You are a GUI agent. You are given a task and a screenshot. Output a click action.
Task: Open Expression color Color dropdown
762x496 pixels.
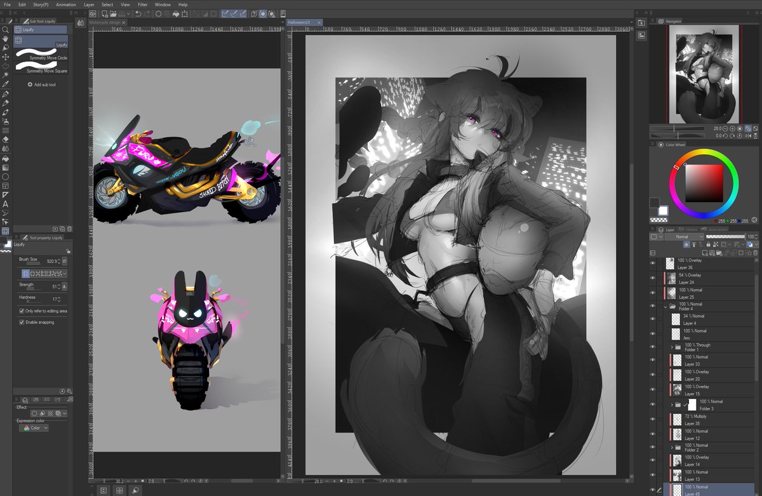tap(34, 428)
